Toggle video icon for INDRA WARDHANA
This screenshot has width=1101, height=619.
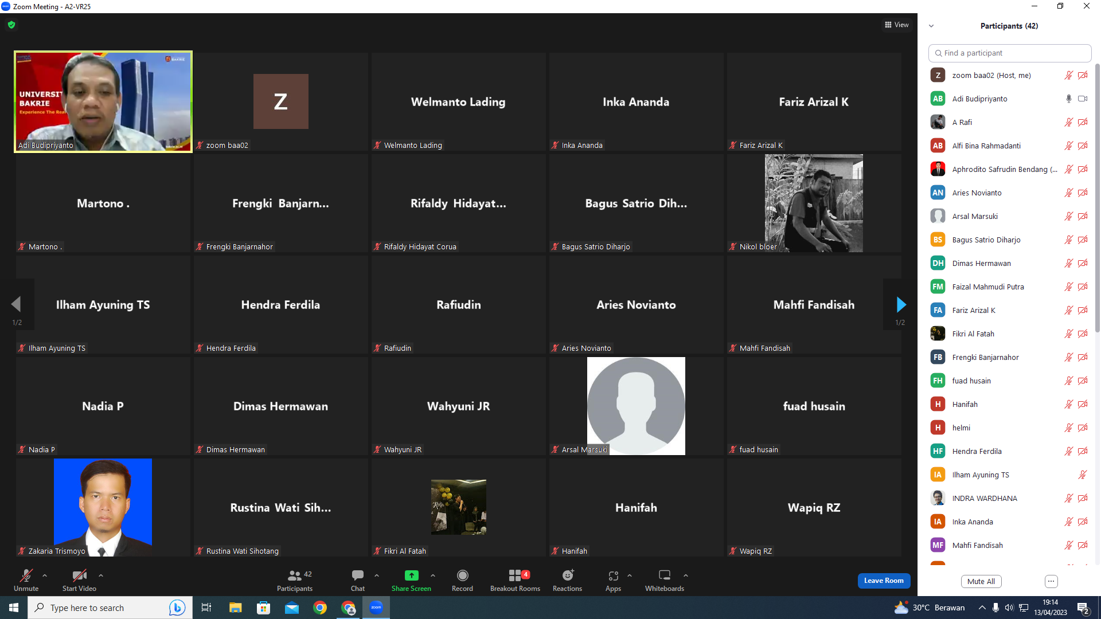click(x=1083, y=498)
